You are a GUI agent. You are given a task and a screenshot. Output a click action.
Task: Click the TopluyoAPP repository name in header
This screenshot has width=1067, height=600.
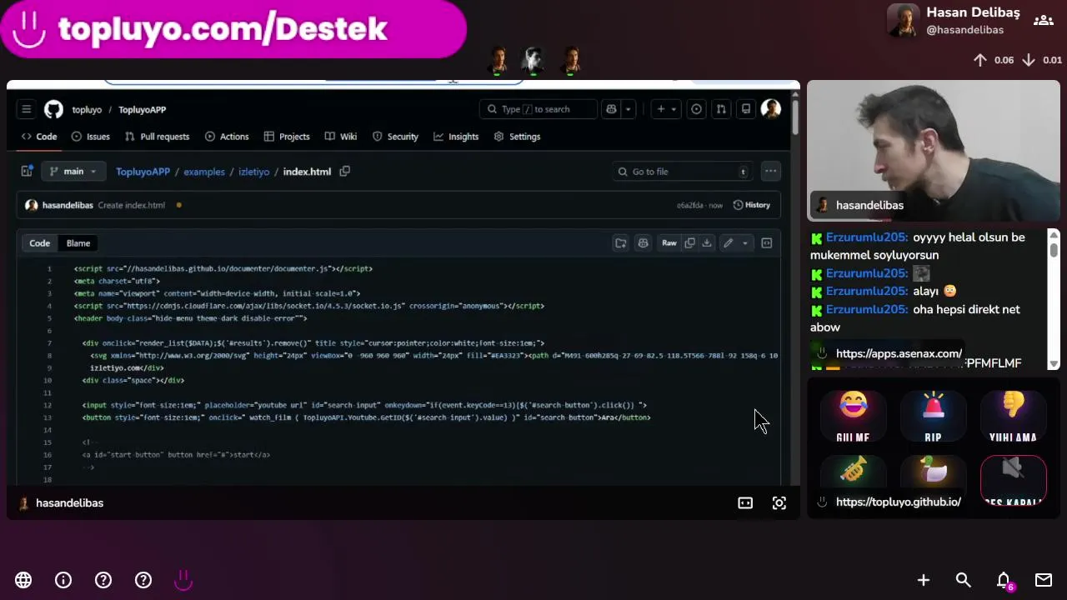pos(142,110)
